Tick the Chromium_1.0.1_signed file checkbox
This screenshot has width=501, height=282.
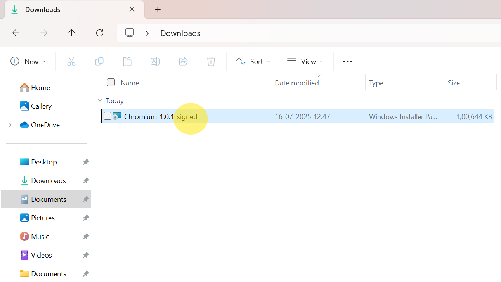point(107,116)
